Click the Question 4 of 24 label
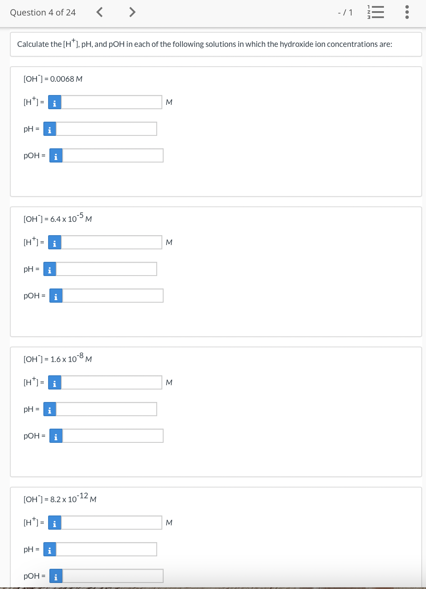The image size is (426, 589). click(x=43, y=12)
